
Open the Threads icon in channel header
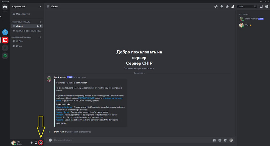coord(216,6)
